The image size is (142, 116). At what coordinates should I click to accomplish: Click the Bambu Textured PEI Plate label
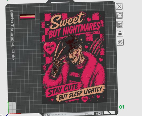pos(13,35)
